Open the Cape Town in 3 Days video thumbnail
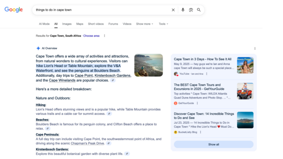283x159 pixels. (x=245, y=65)
